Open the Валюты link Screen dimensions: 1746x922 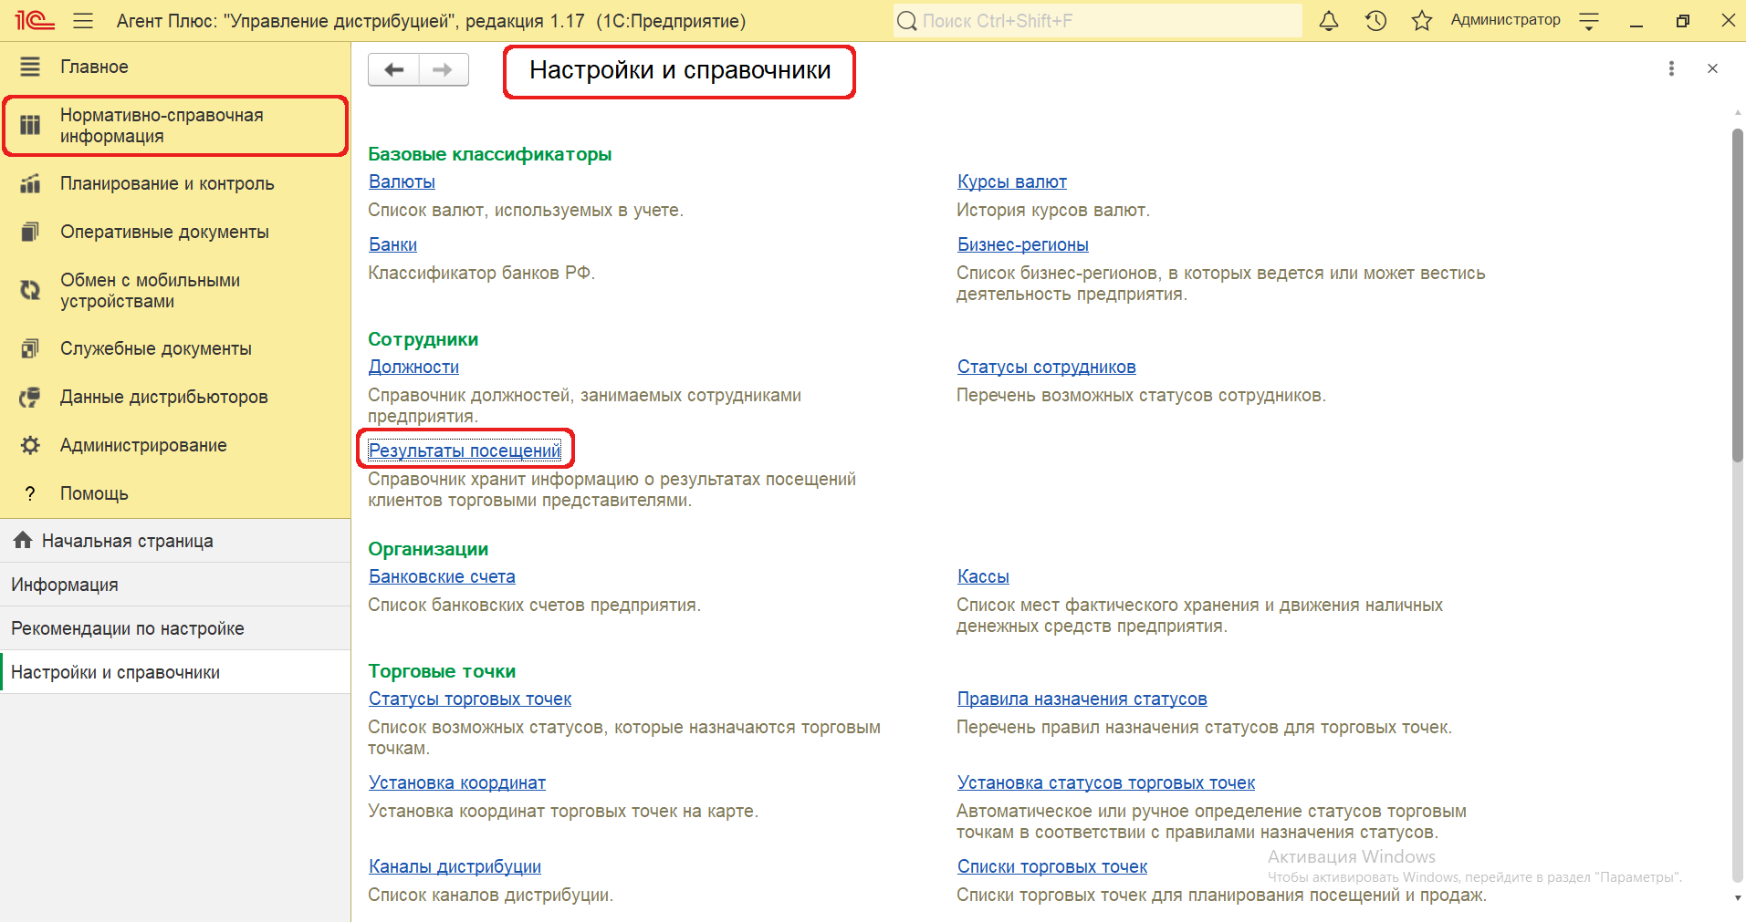(402, 181)
